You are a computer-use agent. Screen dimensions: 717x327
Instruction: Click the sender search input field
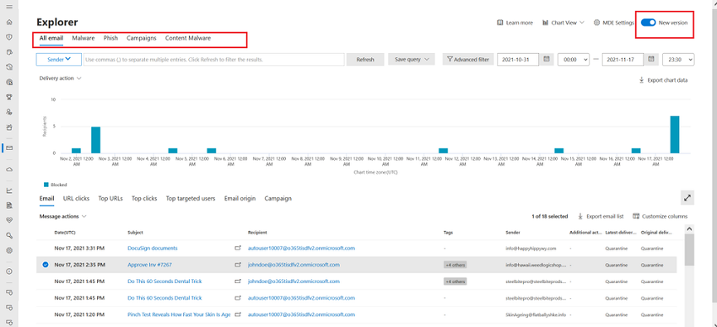click(213, 59)
